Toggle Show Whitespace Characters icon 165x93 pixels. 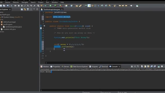click(x=98, y=6)
